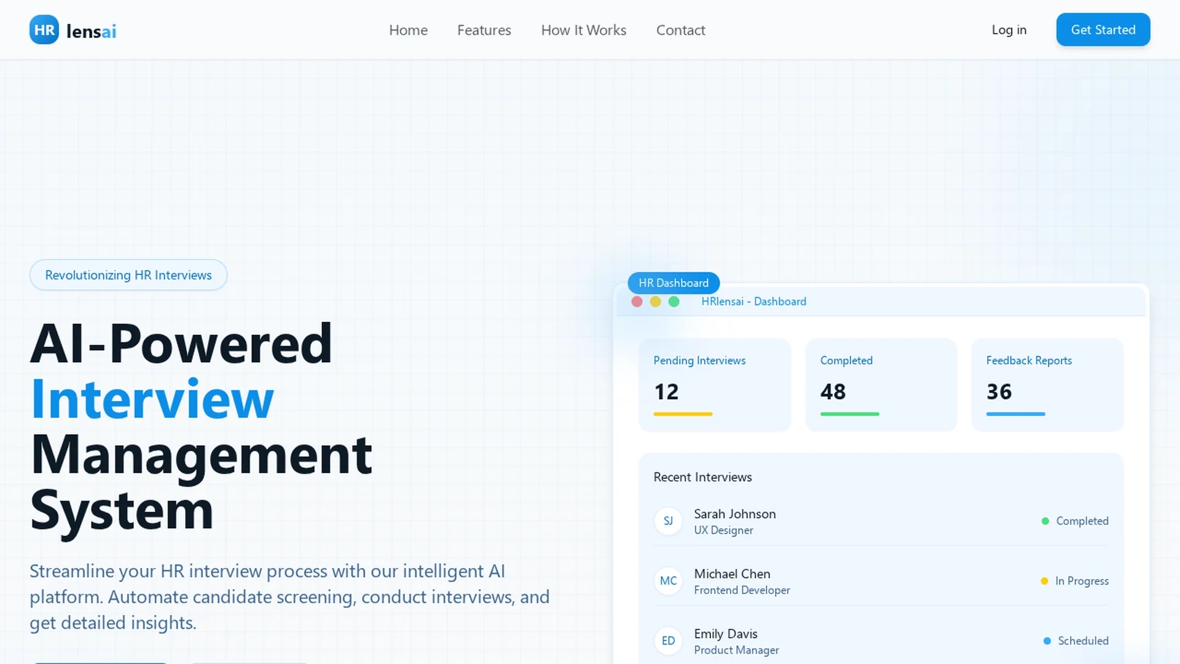Click the Product Manager role text
The height and width of the screenshot is (664, 1180).
736,650
